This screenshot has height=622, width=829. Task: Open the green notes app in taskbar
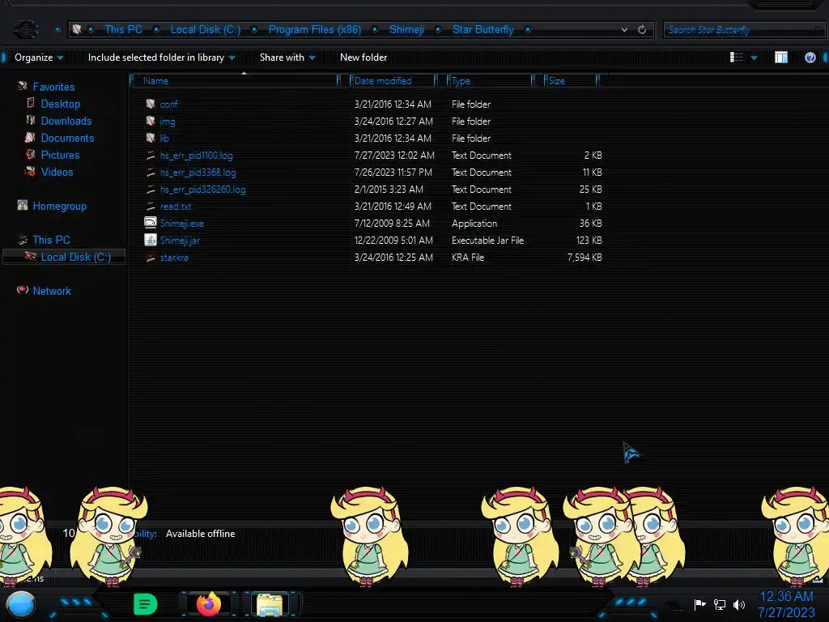[146, 604]
